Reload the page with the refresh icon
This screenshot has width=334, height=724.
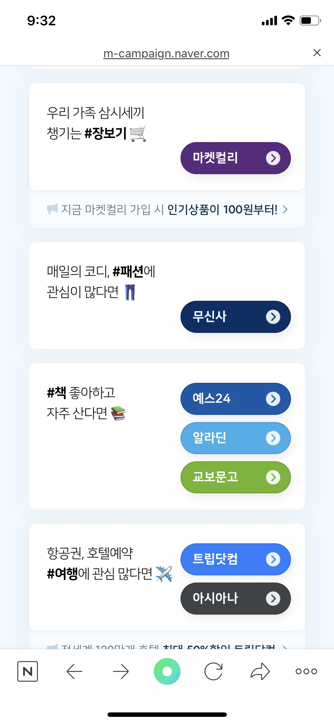coord(213,671)
